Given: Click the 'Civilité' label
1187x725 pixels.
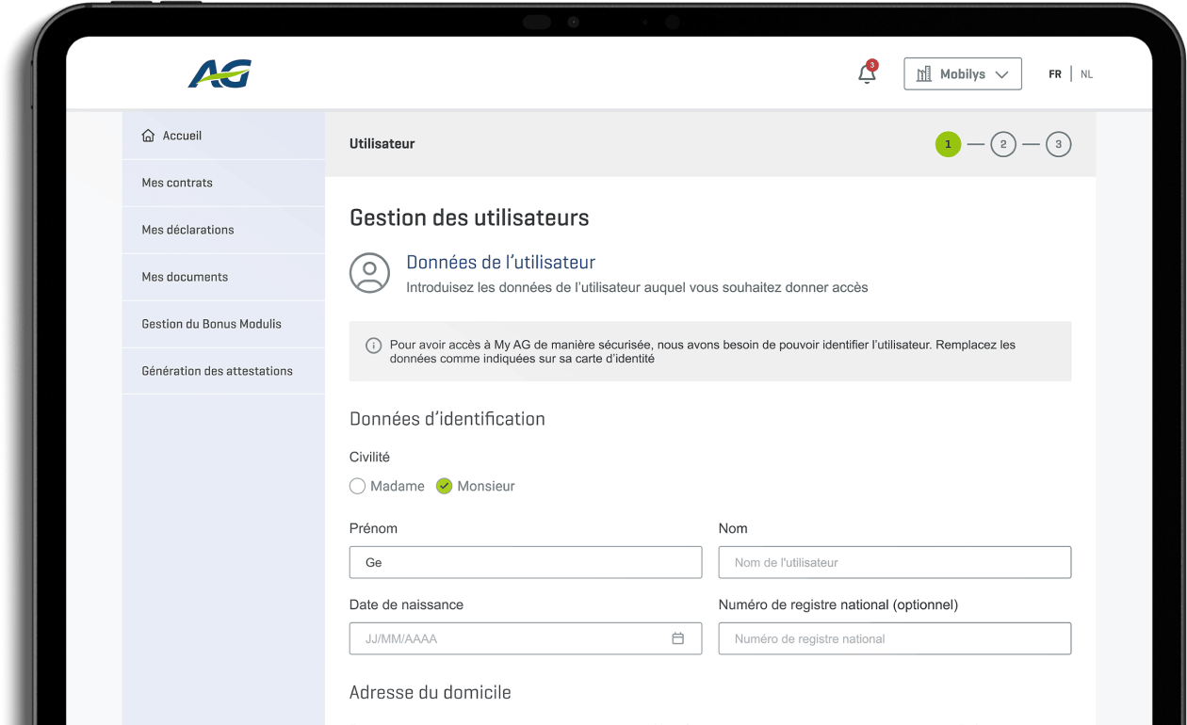Looking at the screenshot, I should tap(369, 458).
